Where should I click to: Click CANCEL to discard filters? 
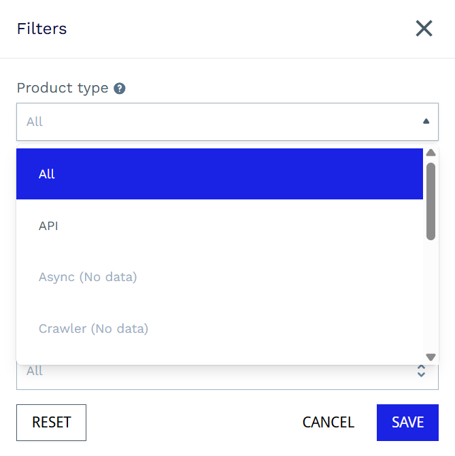coord(328,423)
